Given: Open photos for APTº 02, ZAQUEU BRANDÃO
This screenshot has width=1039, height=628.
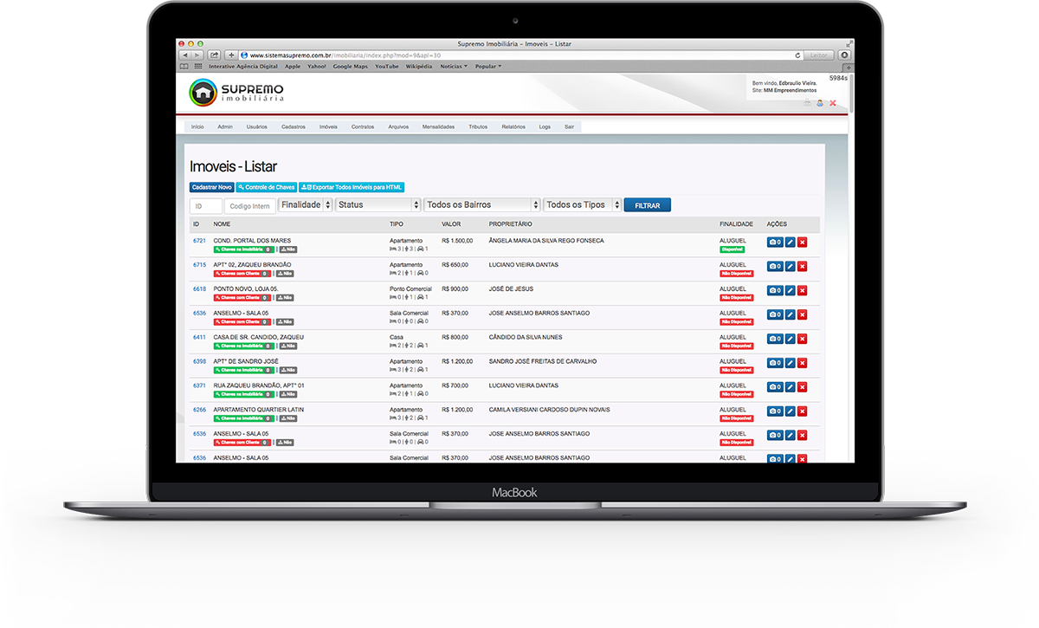Looking at the screenshot, I should point(775,267).
